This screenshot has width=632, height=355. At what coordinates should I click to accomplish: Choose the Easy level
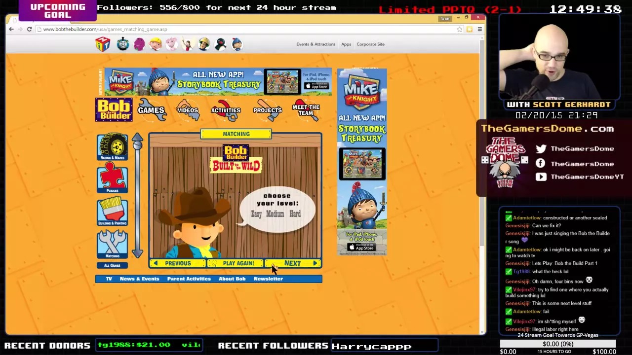[256, 213]
